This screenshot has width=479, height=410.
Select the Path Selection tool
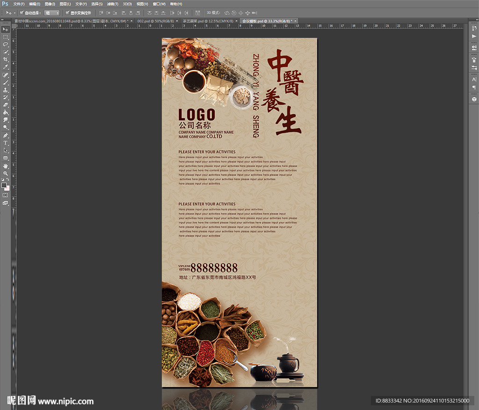click(6, 150)
